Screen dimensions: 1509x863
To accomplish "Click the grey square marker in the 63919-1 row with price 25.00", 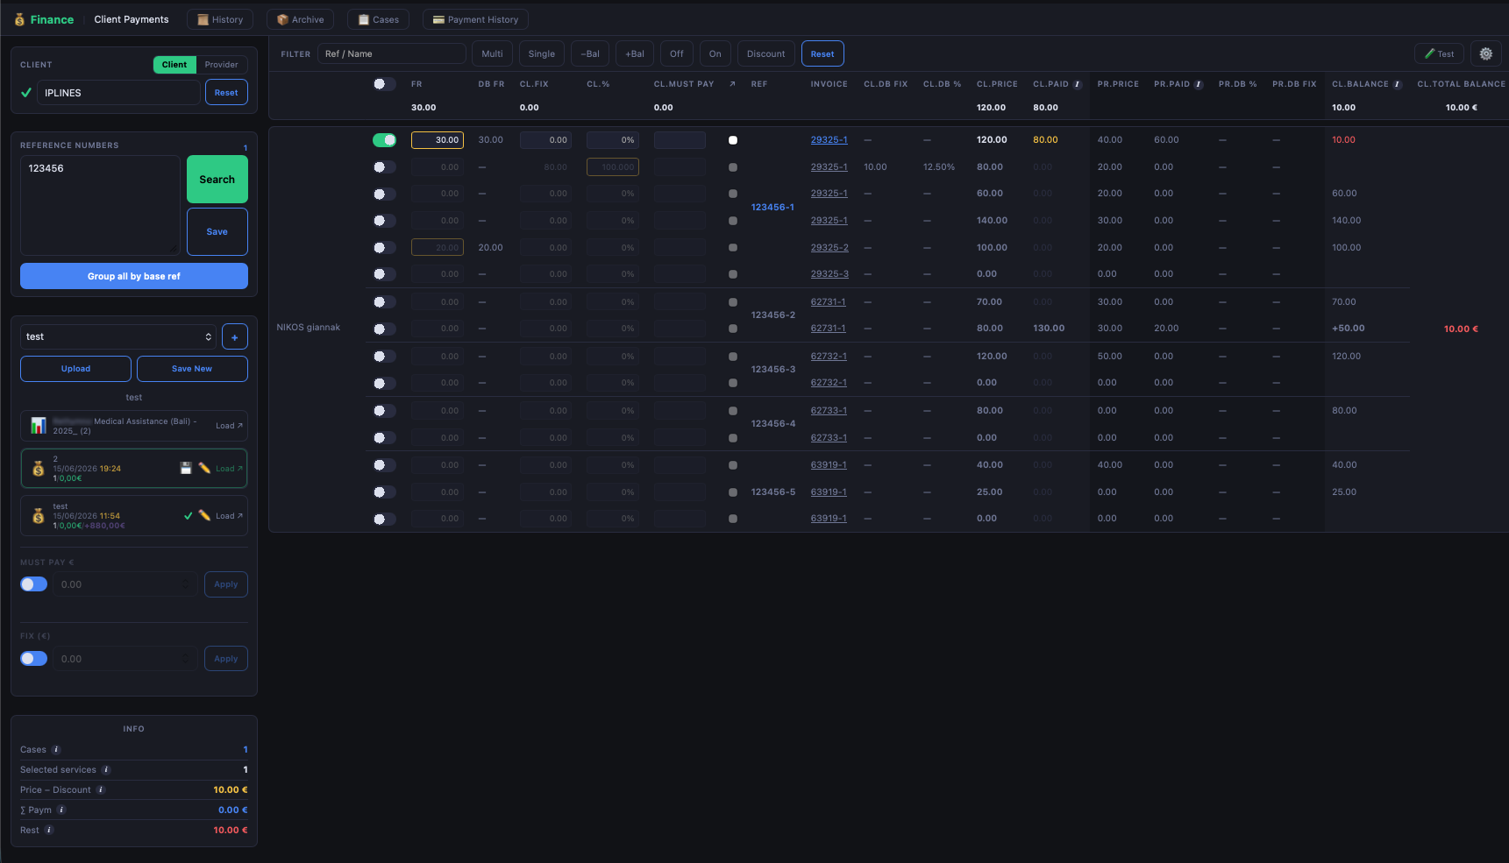I will click(x=733, y=492).
